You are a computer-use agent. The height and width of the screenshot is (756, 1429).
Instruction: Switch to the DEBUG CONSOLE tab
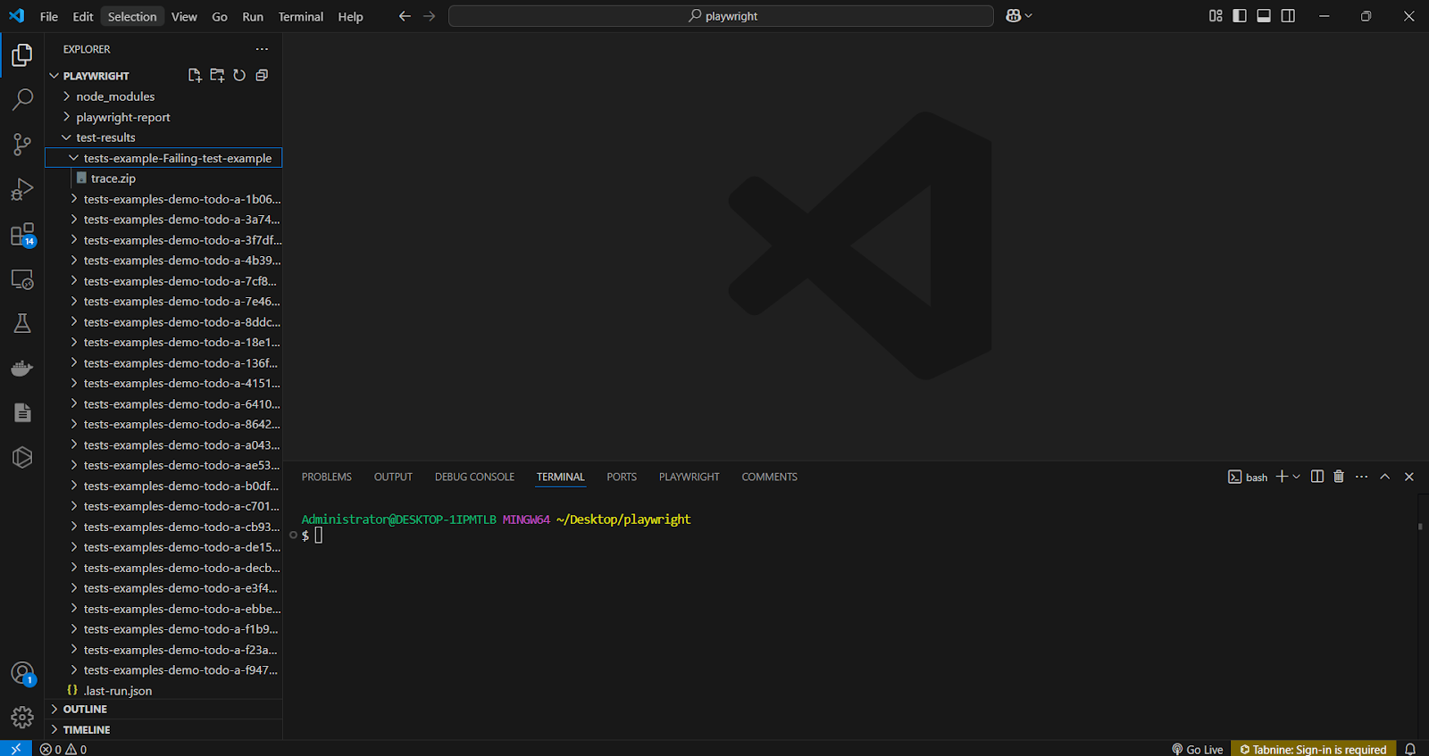[474, 477]
